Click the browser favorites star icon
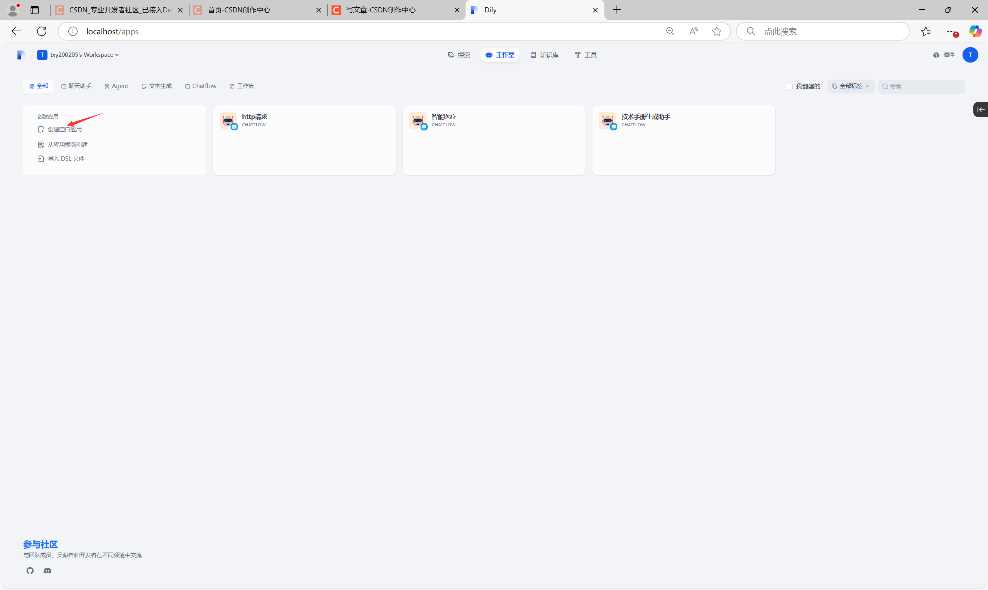Viewport: 988px width, 590px height. (716, 31)
